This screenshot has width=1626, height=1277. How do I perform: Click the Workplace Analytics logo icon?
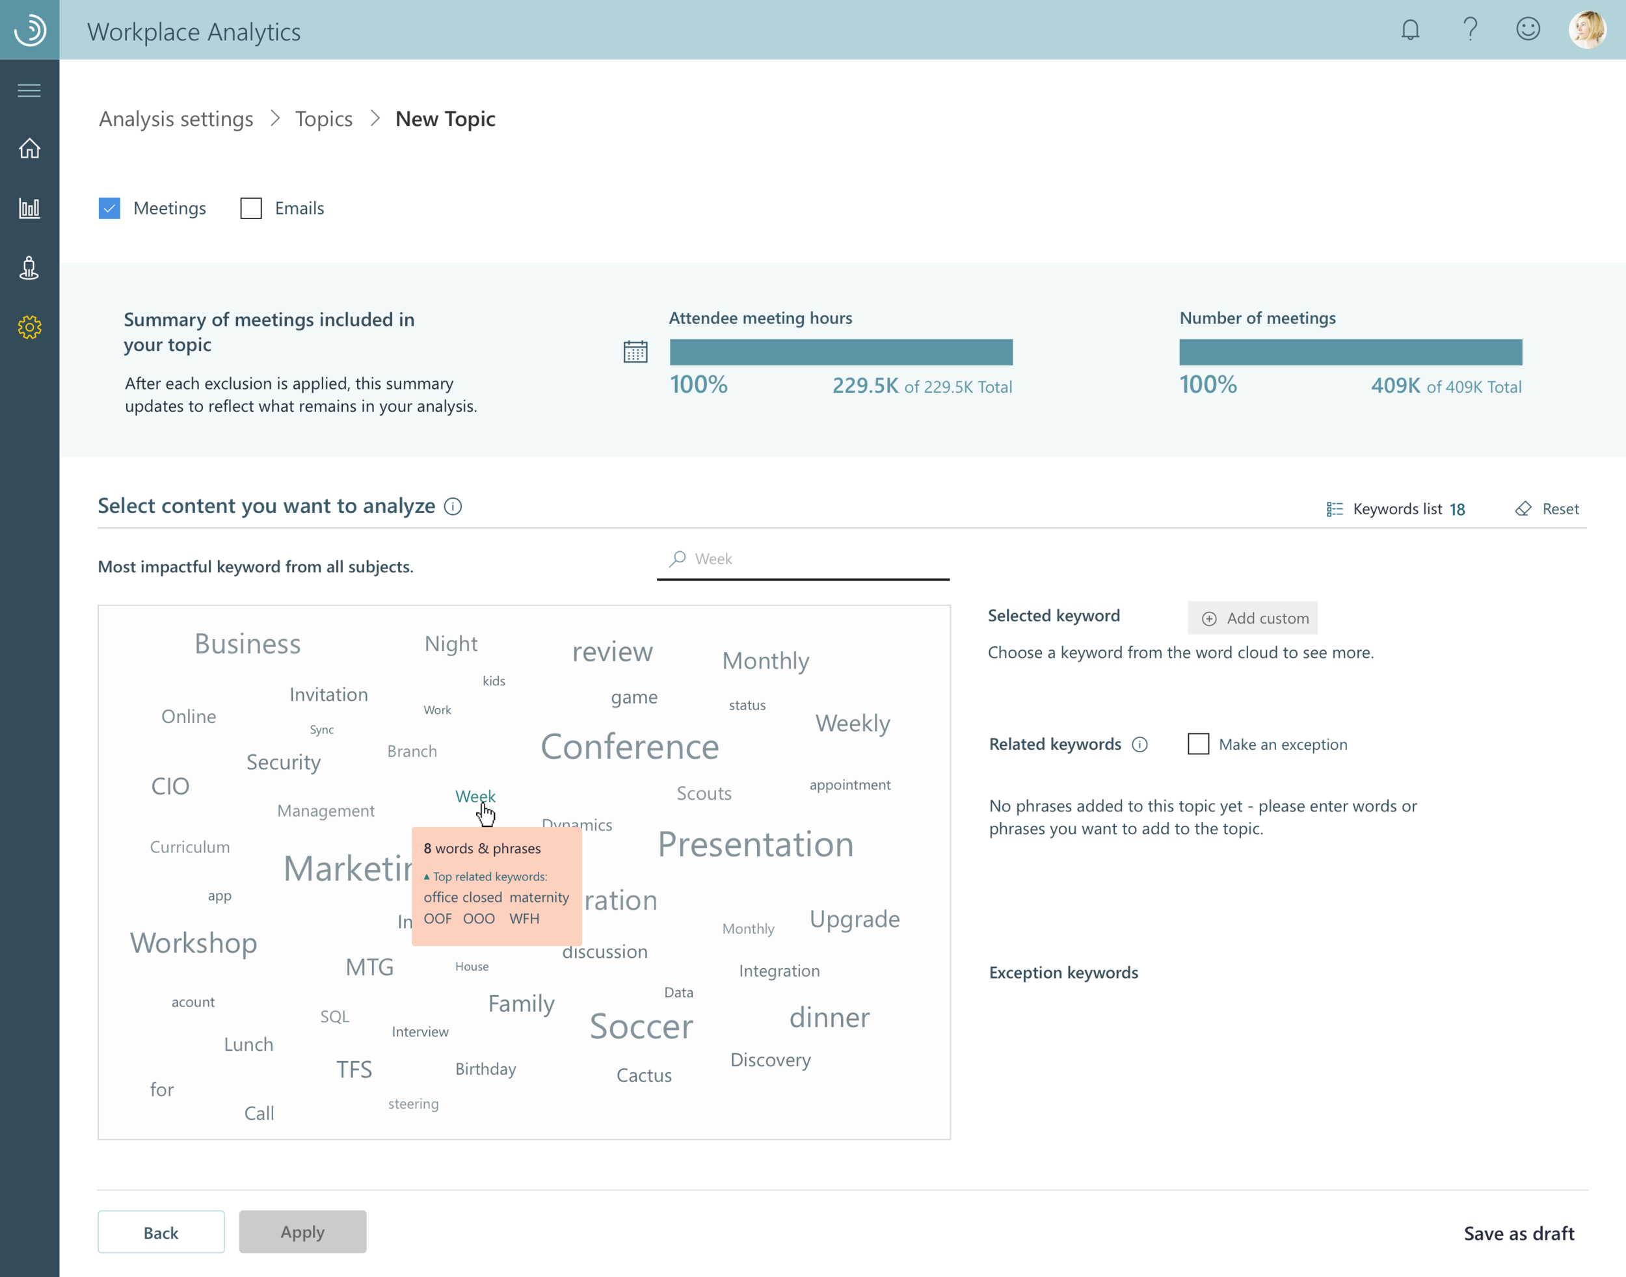pos(30,30)
